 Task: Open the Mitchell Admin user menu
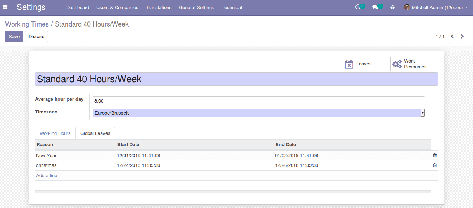coord(436,7)
